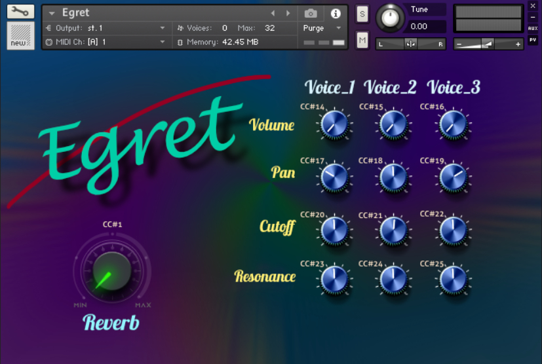
Task: Click the Voice_1 Cutoff knob CC#20
Action: click(334, 230)
